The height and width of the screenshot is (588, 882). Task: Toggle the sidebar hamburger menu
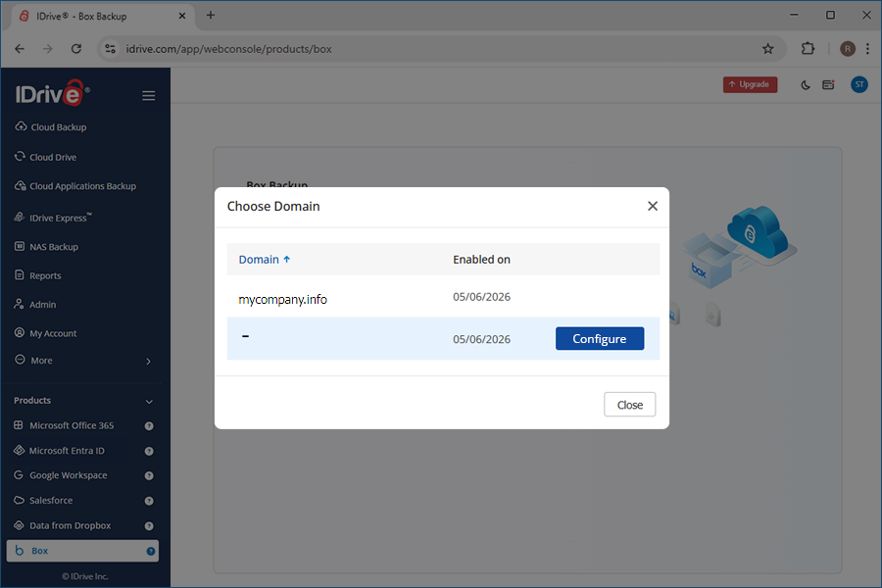149,96
